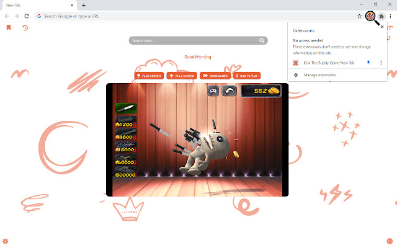The image size is (397, 248).
Task: Open the history icon on new tab page
Action: pos(25,28)
